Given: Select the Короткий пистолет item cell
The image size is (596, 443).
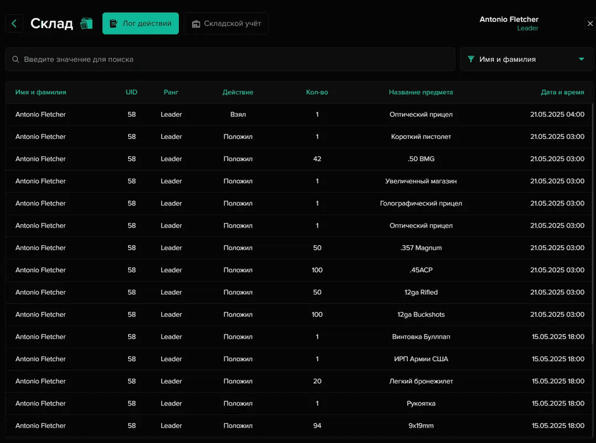Looking at the screenshot, I should (421, 137).
